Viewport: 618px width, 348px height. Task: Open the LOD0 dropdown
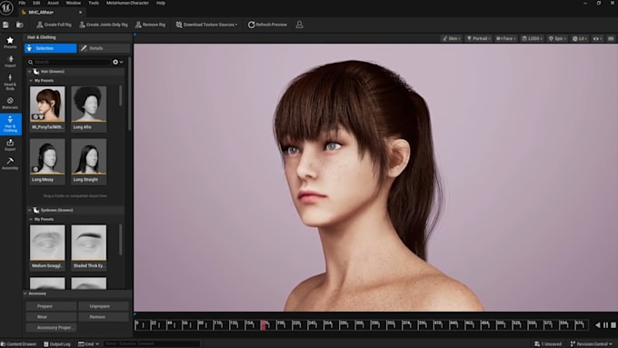point(533,39)
